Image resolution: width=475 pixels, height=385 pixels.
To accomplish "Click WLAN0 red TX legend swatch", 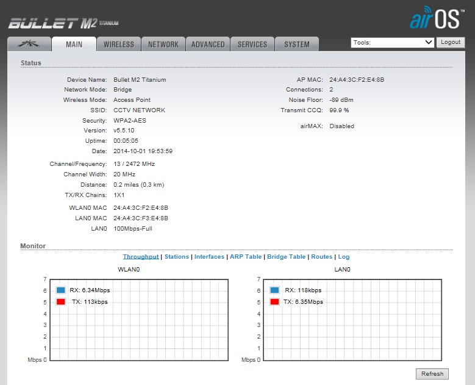I will tap(61, 301).
